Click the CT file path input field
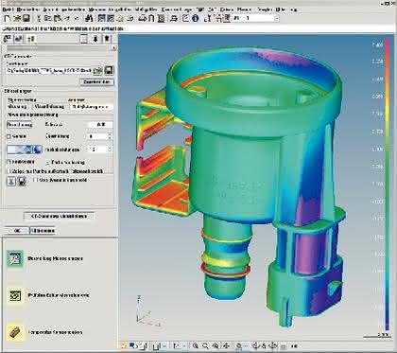The height and width of the screenshot is (353, 397). pyautogui.click(x=49, y=70)
